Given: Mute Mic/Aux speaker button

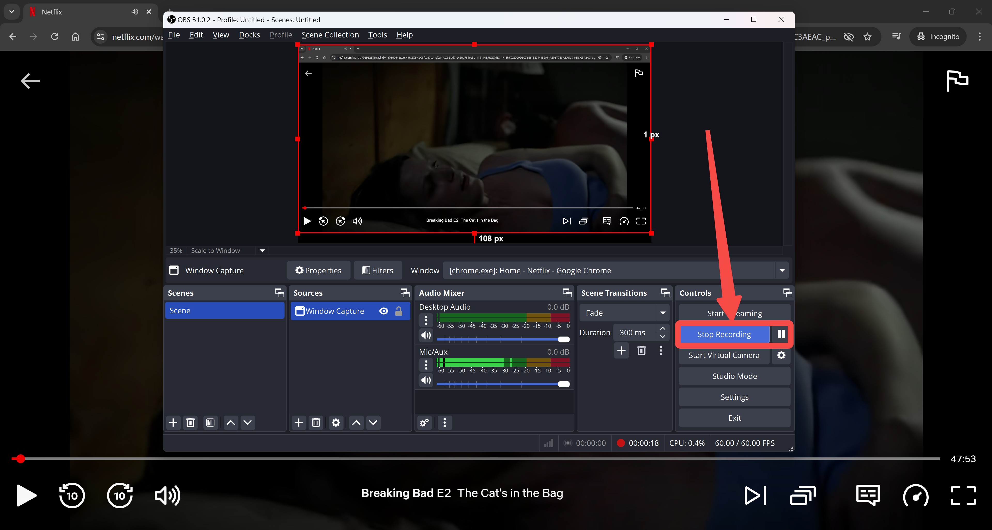Looking at the screenshot, I should point(426,380).
